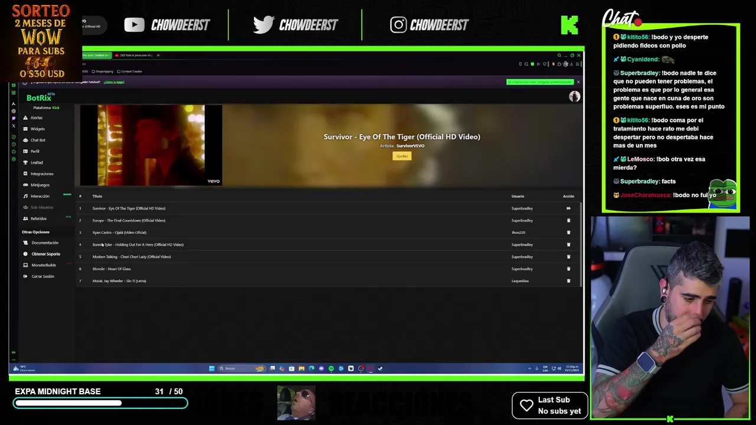This screenshot has width=756, height=425.
Task: Select Survivor - Eye Of The Tiger row title
Action: coord(129,208)
